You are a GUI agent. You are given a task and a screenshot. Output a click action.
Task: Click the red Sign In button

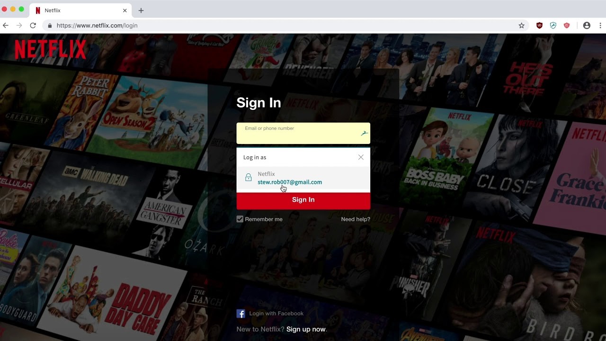[x=303, y=200]
